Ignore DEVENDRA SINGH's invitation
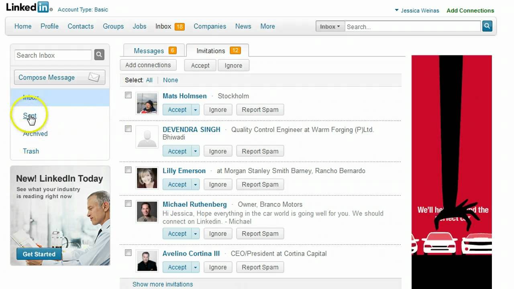Viewport: 514px width, 289px height. tap(218, 151)
